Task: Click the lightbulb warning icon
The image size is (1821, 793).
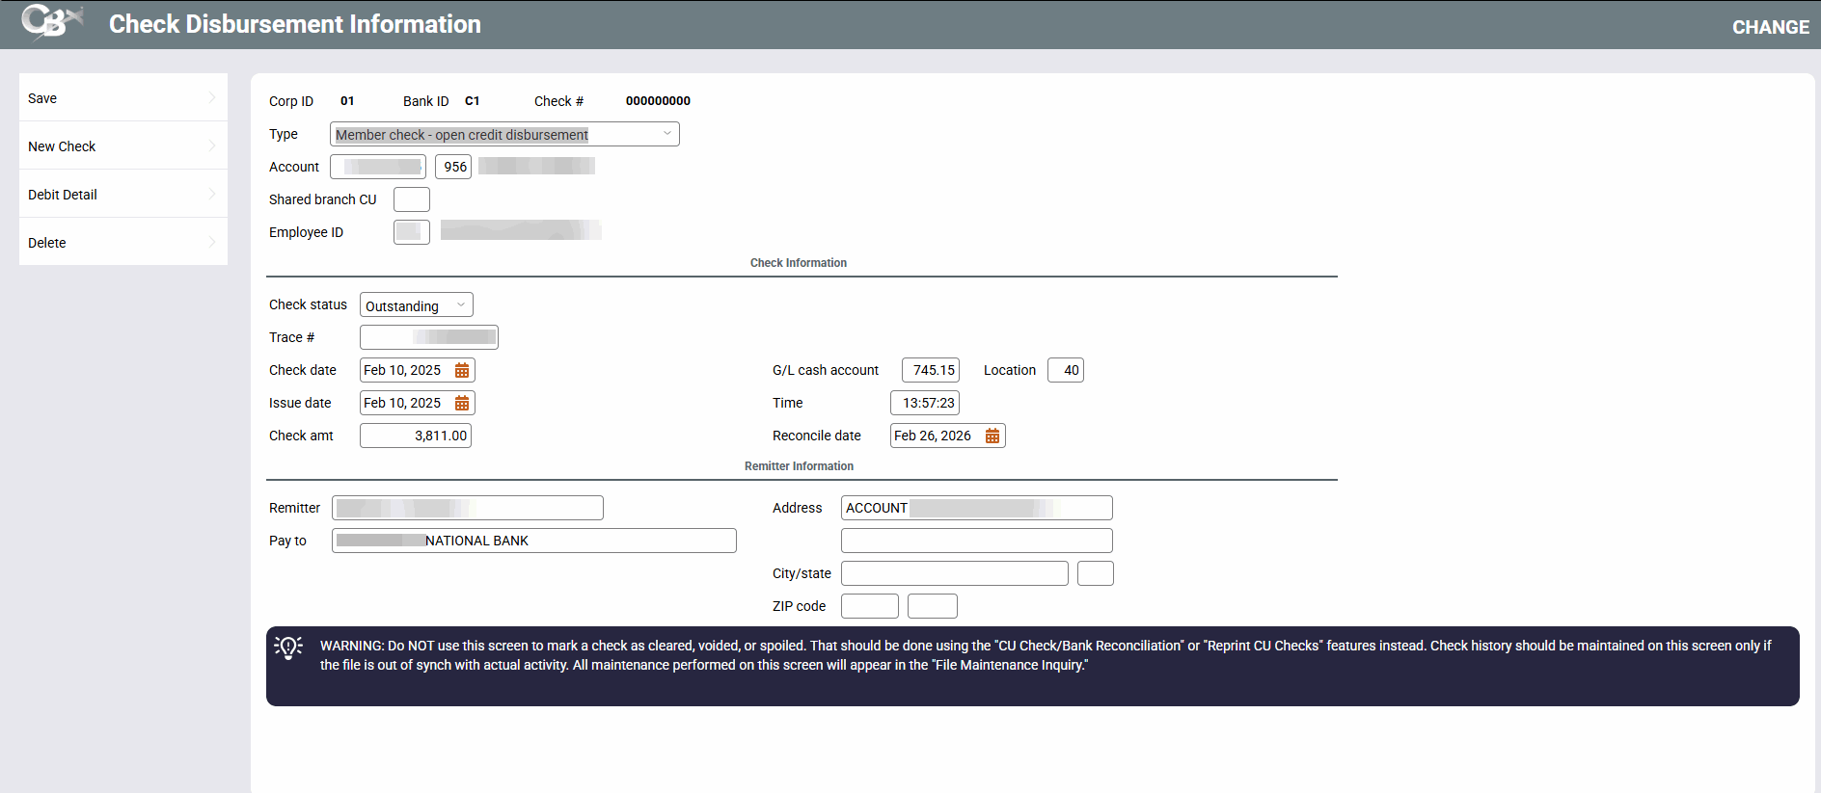Action: tap(288, 647)
